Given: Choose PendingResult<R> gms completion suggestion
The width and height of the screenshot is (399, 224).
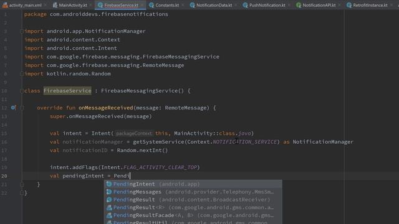Looking at the screenshot, I should pos(193,207).
